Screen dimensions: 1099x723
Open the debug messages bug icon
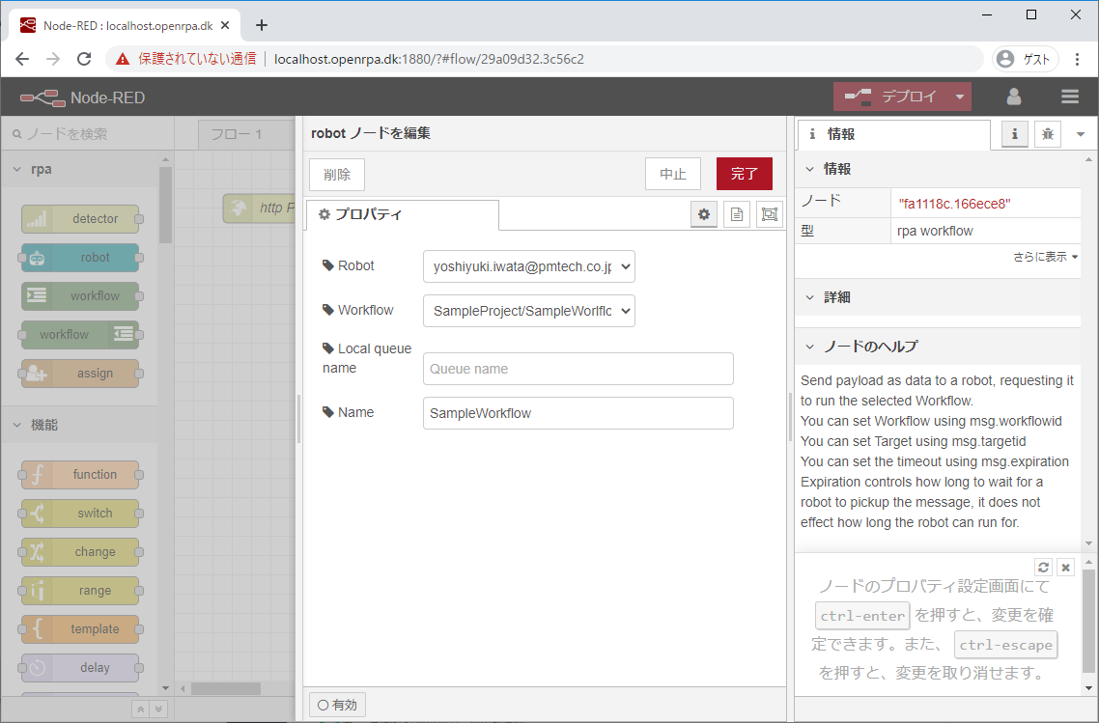coord(1047,134)
